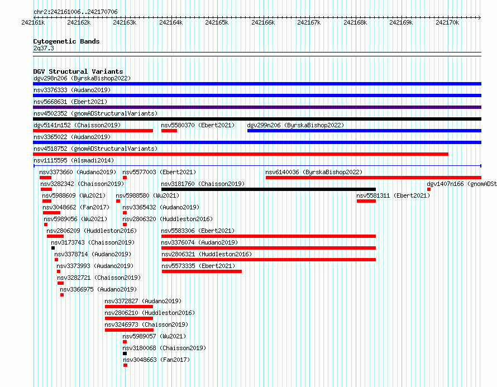Click the dgv1407n166 variant label
497x387 pixels.
[x=461, y=184]
